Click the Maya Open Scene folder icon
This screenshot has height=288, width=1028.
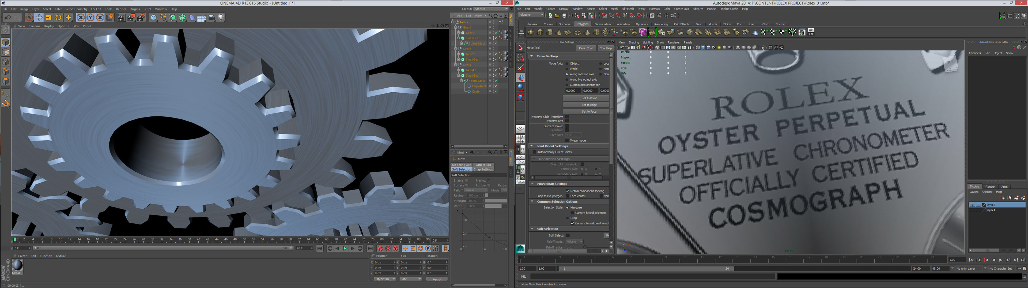[557, 16]
